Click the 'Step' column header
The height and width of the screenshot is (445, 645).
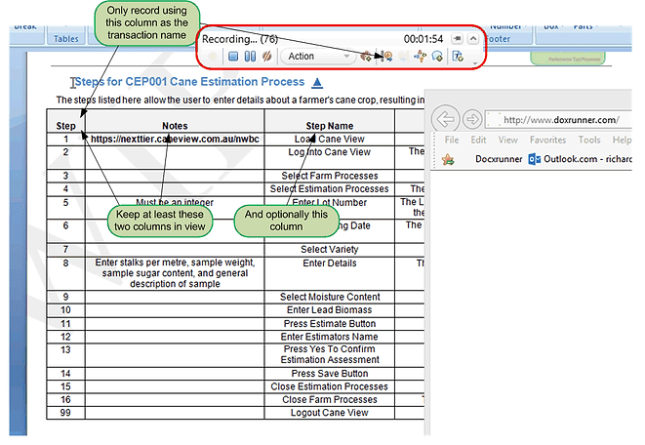pyautogui.click(x=65, y=126)
